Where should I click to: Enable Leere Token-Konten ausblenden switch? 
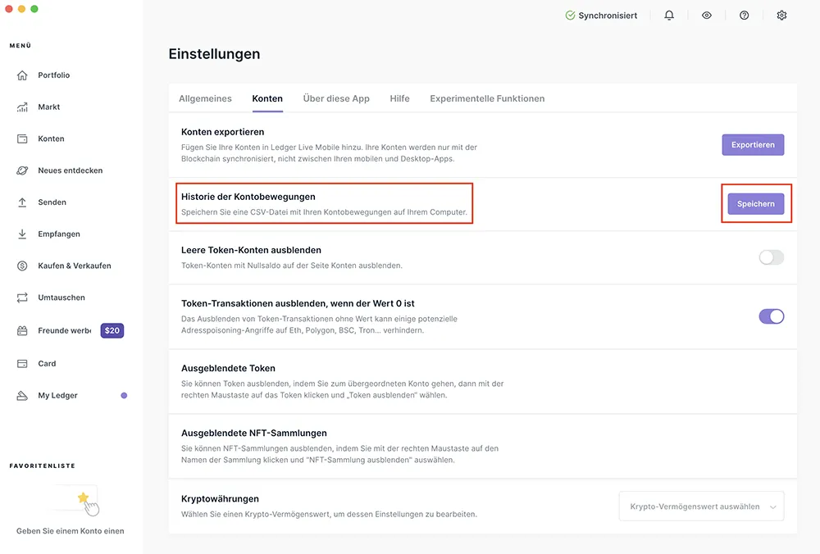[x=772, y=257]
